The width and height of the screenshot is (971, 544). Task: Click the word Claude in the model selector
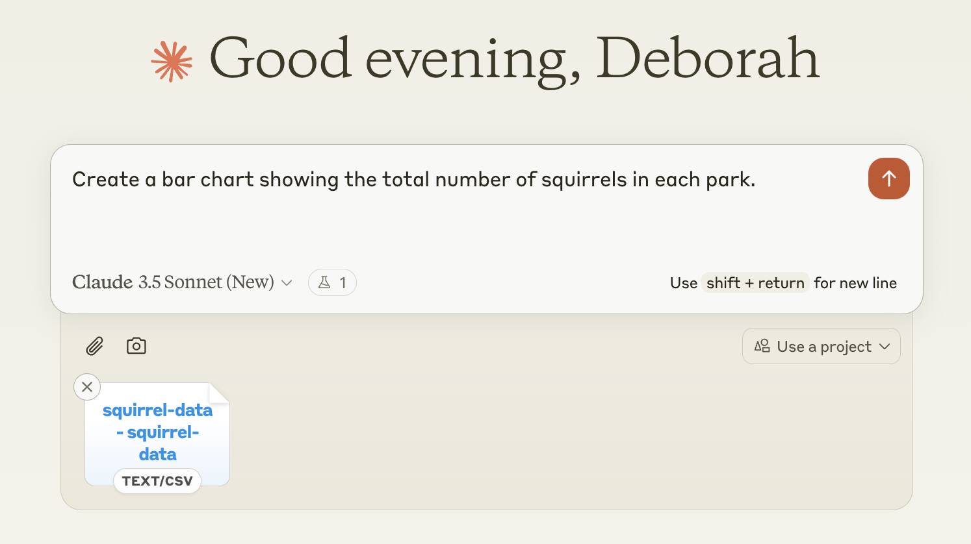103,282
